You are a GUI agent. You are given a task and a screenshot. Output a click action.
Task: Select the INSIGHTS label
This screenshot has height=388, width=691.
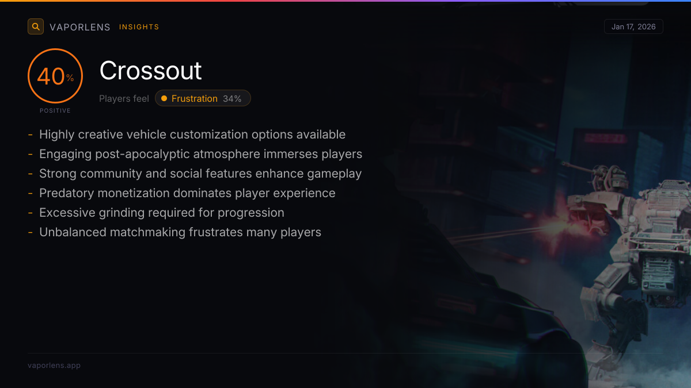139,27
